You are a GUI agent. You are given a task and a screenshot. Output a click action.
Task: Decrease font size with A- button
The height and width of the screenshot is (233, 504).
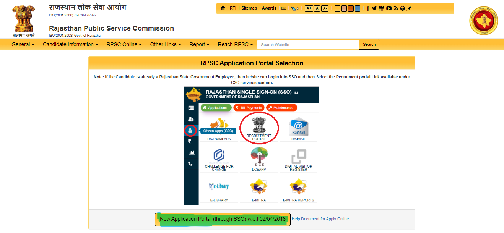click(325, 8)
